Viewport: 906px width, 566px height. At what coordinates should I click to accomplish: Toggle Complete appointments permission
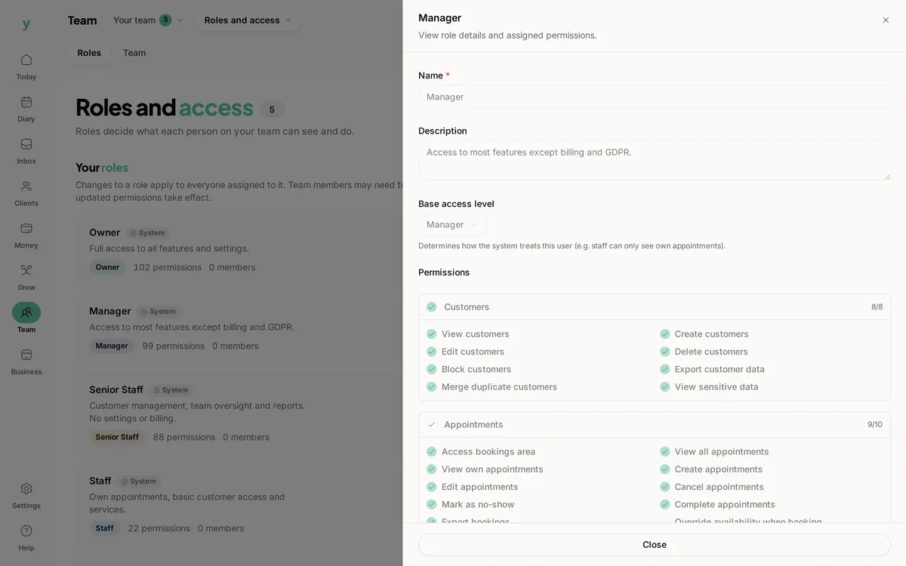[x=665, y=505]
